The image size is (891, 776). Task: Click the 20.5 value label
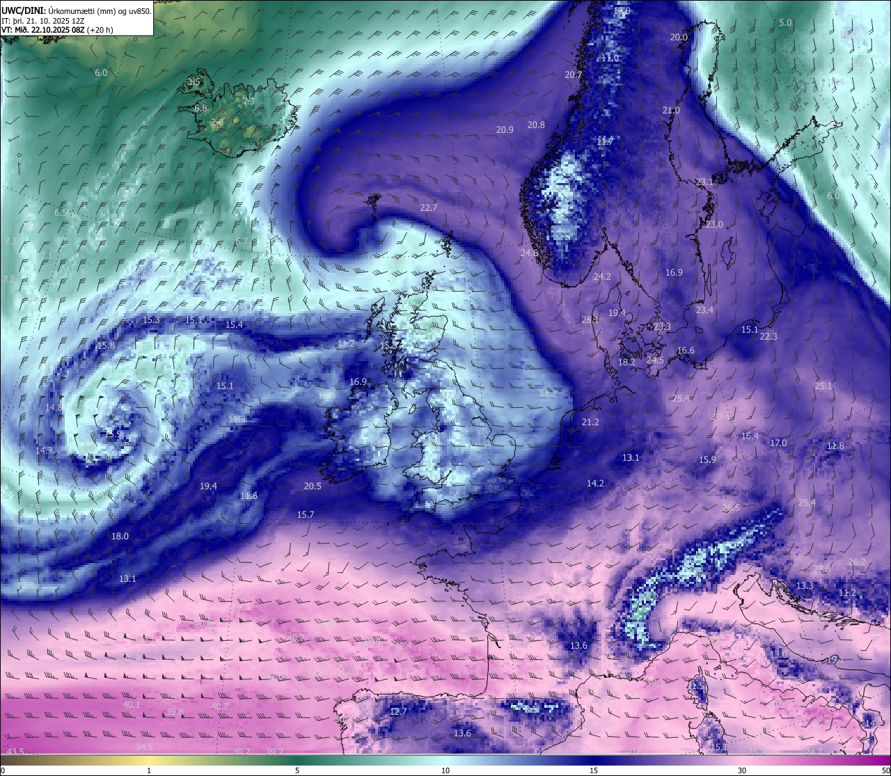point(313,486)
